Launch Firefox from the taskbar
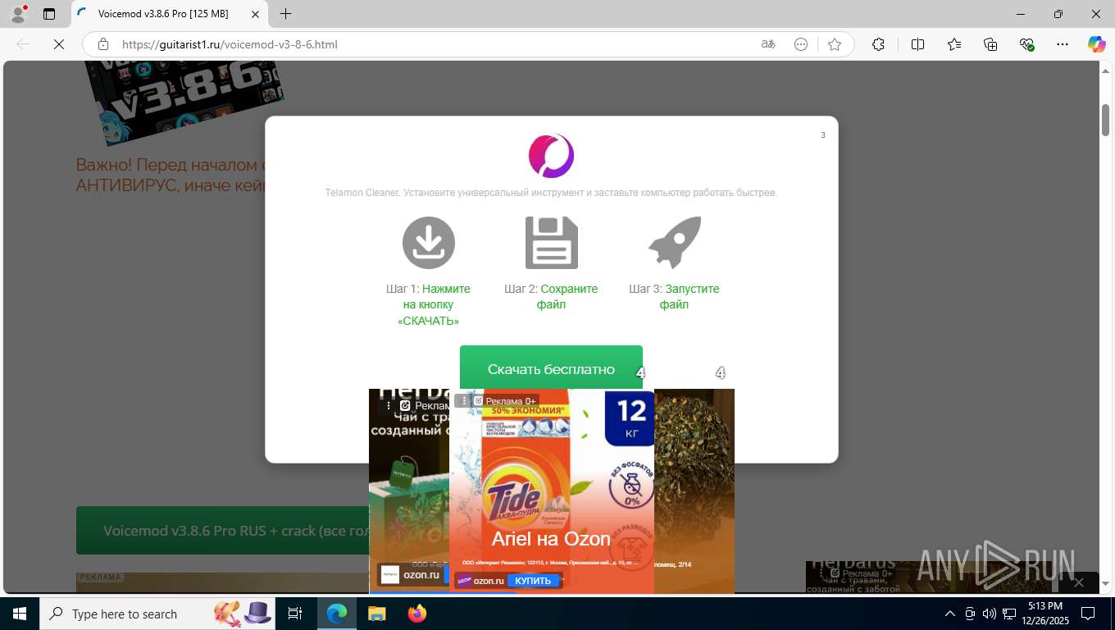Image resolution: width=1115 pixels, height=630 pixels. (x=417, y=614)
